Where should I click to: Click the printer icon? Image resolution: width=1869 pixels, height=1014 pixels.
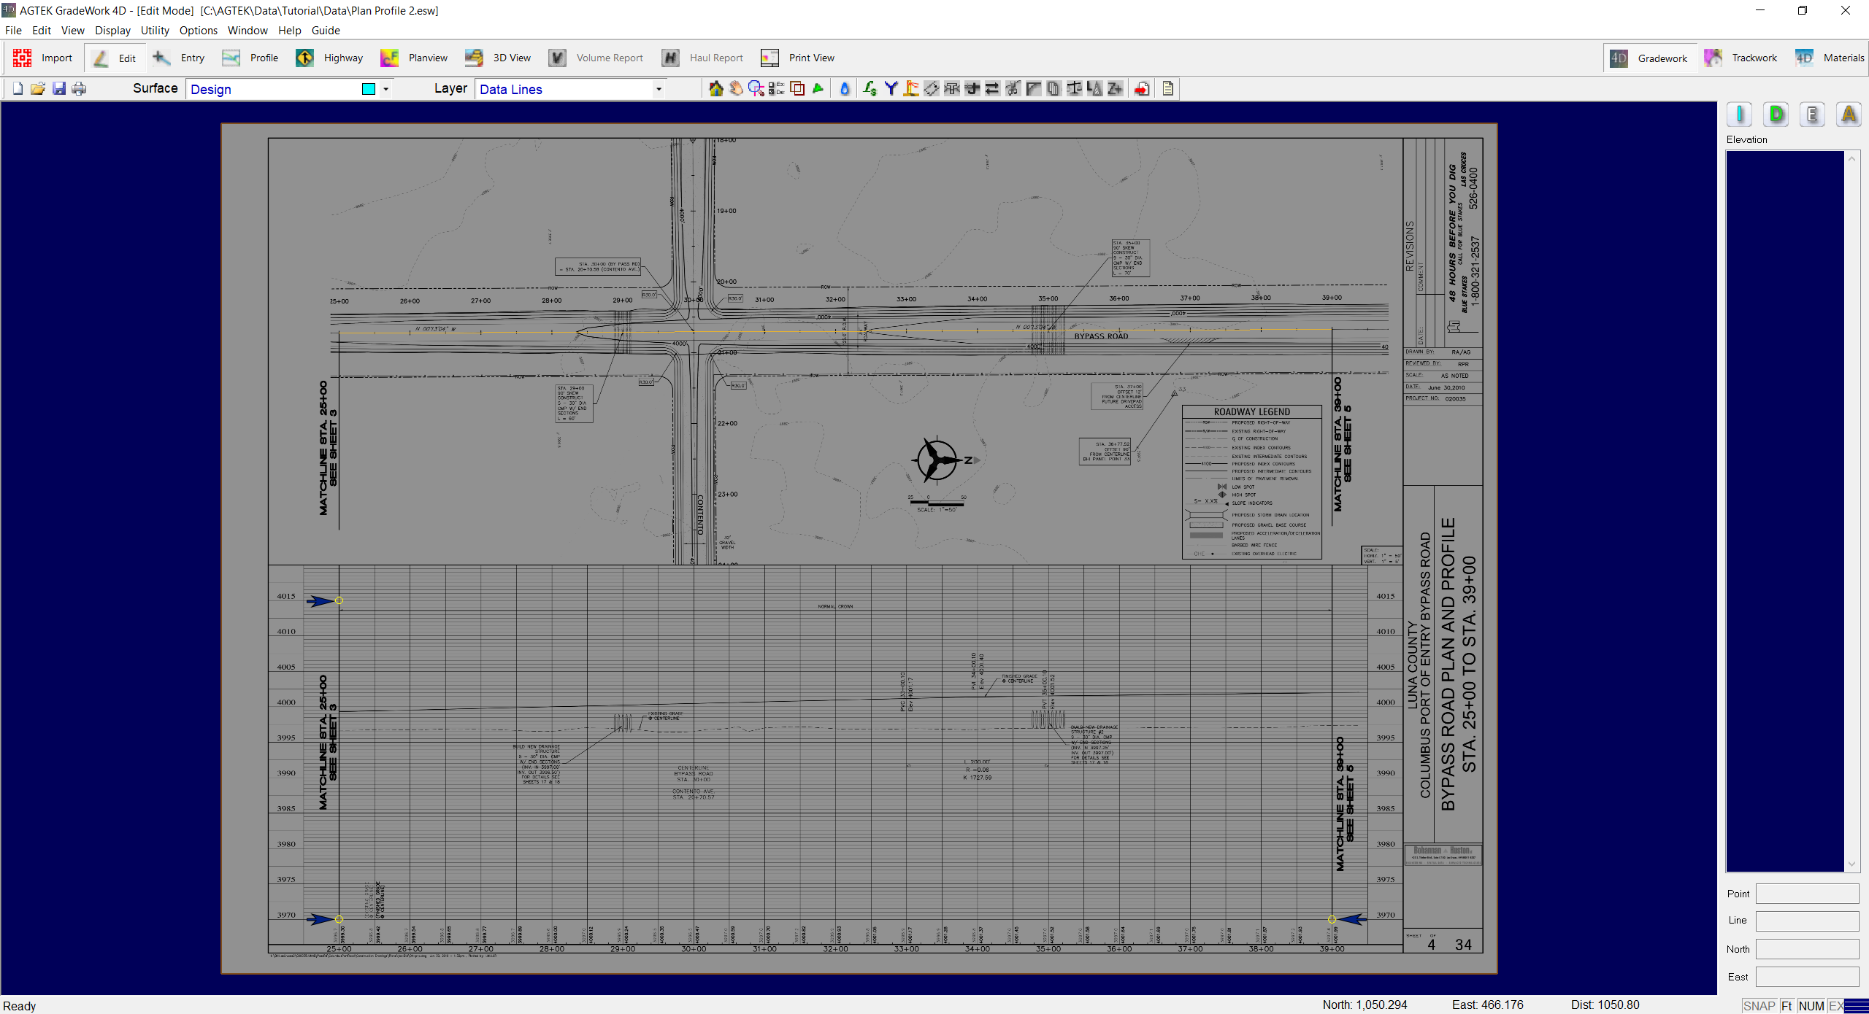79,89
